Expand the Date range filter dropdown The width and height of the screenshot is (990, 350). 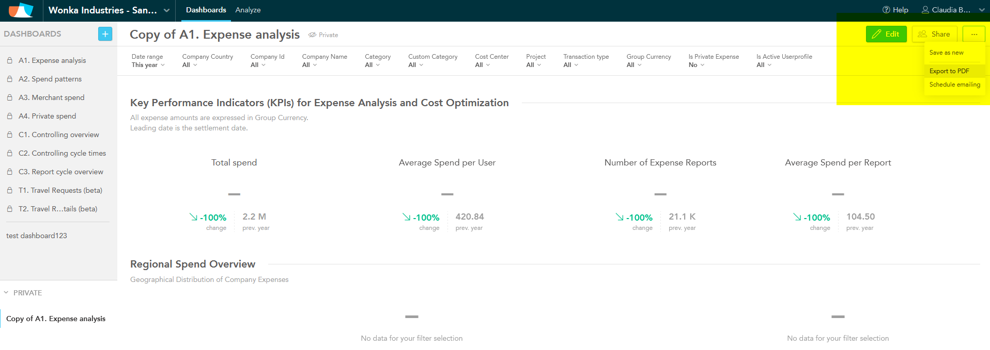click(x=148, y=65)
